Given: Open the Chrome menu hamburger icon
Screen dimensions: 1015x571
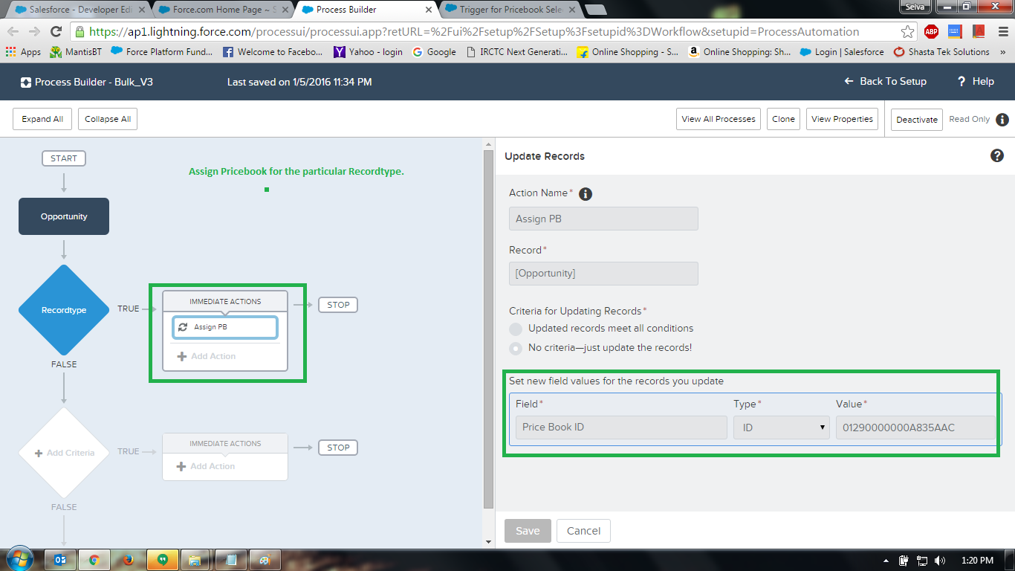Looking at the screenshot, I should click(1002, 32).
